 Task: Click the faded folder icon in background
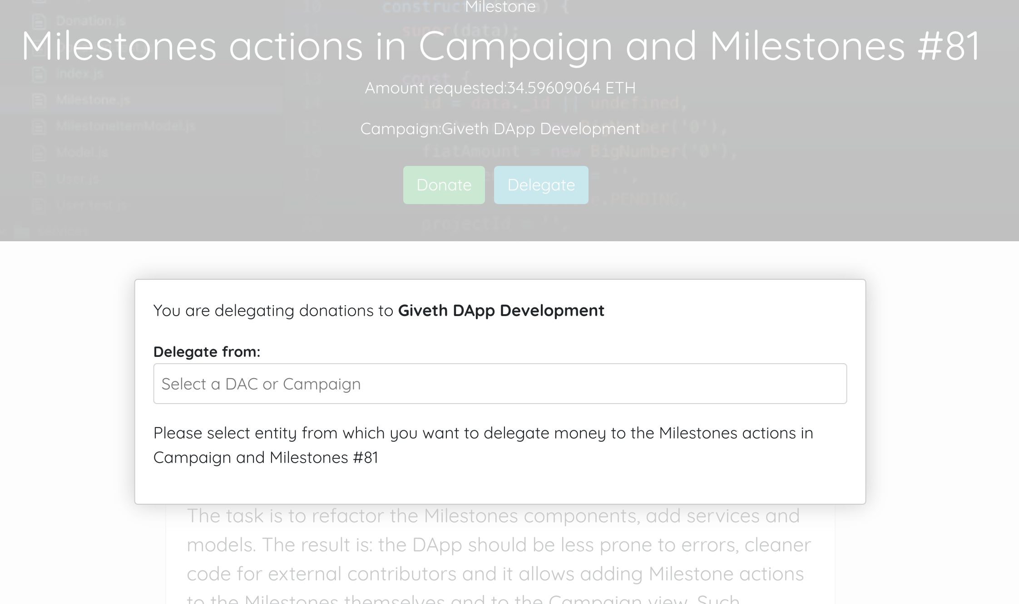point(21,232)
